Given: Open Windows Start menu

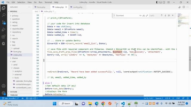Looking at the screenshot, I should pyautogui.click(x=55, y=103).
